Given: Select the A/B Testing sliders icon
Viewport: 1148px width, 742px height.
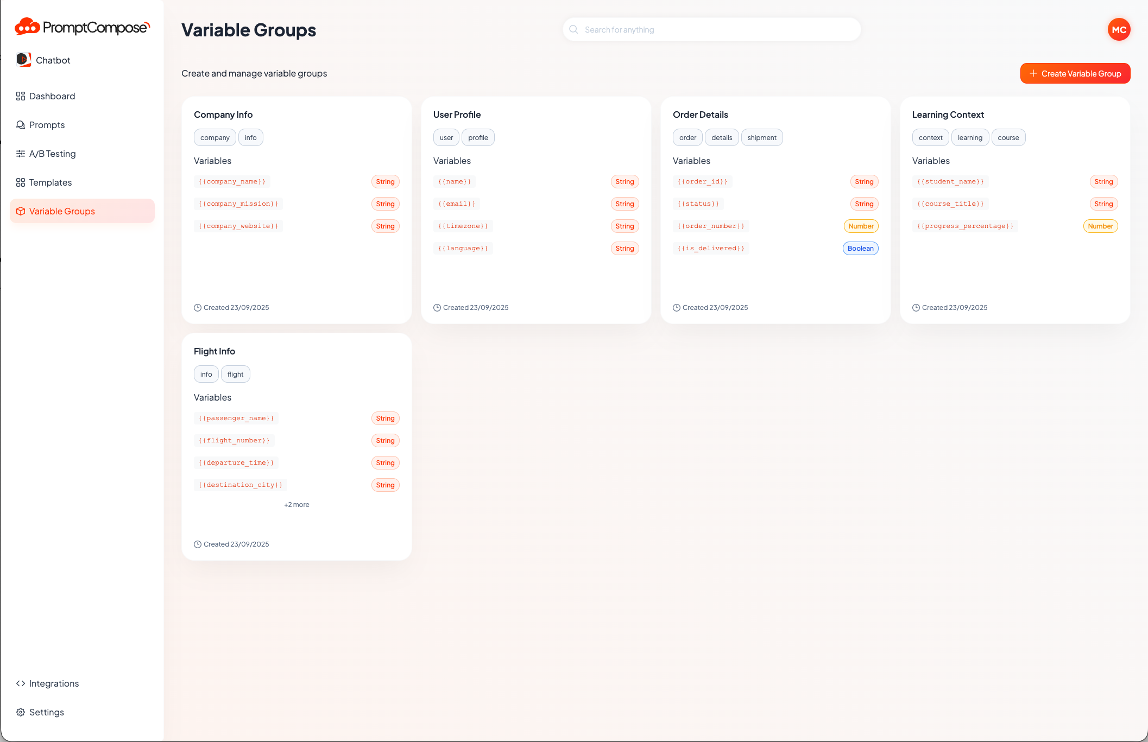Looking at the screenshot, I should [x=21, y=154].
